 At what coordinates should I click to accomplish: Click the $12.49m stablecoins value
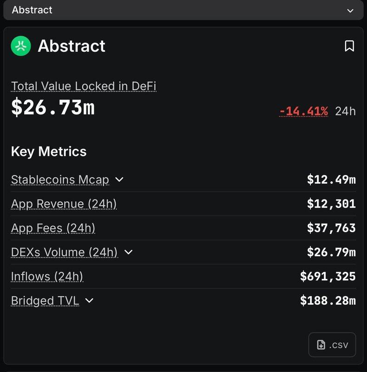point(331,179)
